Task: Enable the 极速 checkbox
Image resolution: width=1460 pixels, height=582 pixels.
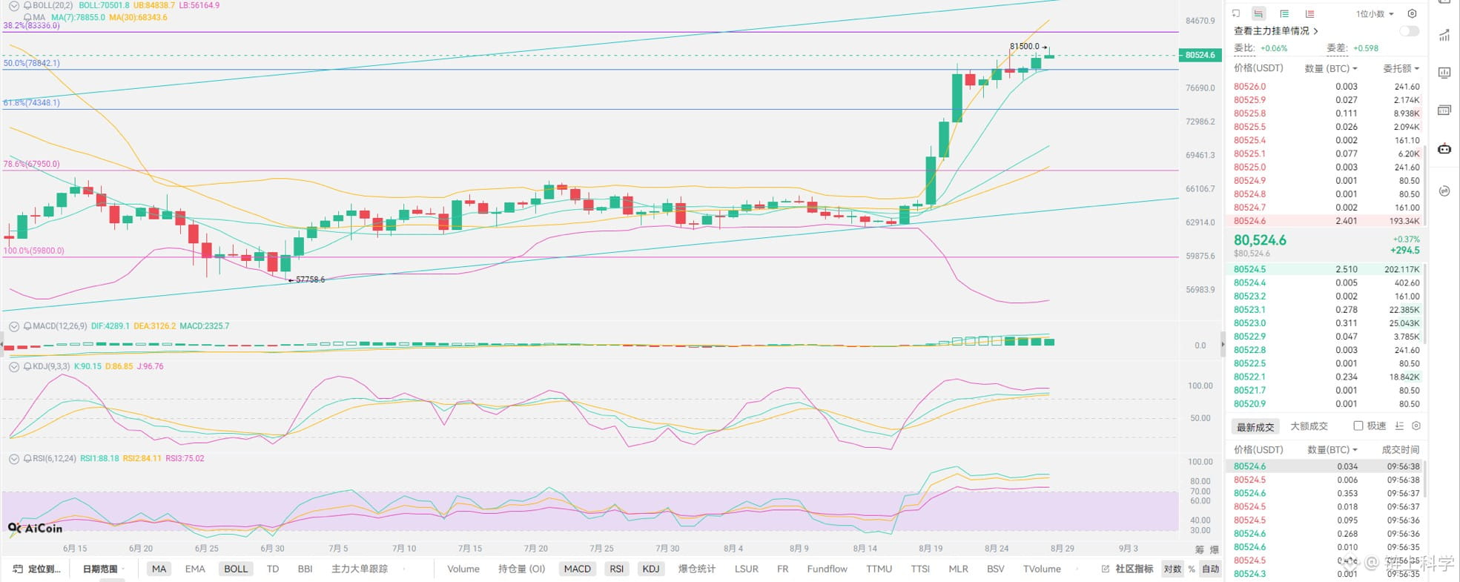Action: 1358,426
